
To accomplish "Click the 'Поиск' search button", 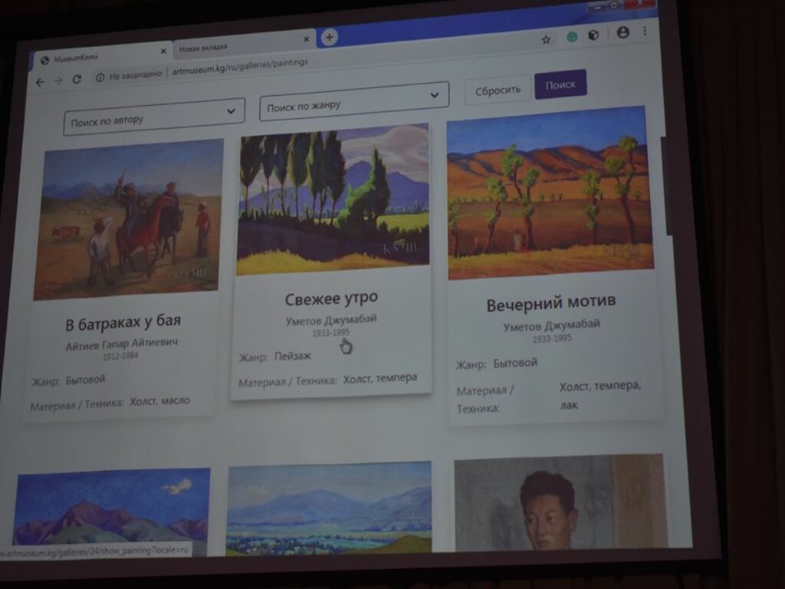I will (560, 84).
